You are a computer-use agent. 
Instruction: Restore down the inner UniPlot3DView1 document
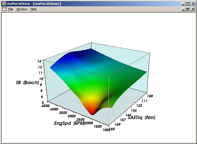pos(188,9)
